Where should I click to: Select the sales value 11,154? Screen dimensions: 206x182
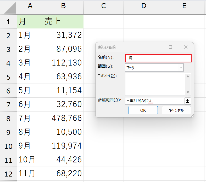click(63, 91)
